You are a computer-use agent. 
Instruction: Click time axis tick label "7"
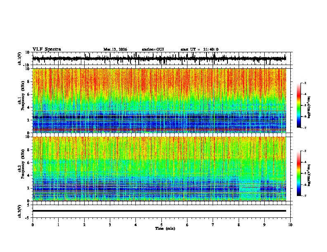pos(213,225)
